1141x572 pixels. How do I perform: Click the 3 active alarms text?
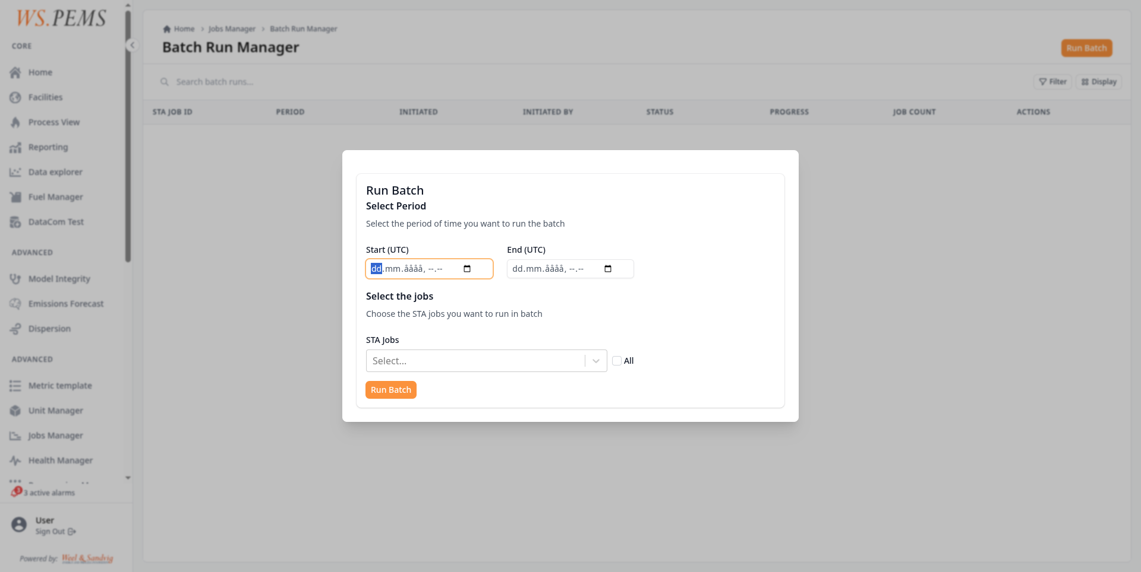[x=49, y=493]
